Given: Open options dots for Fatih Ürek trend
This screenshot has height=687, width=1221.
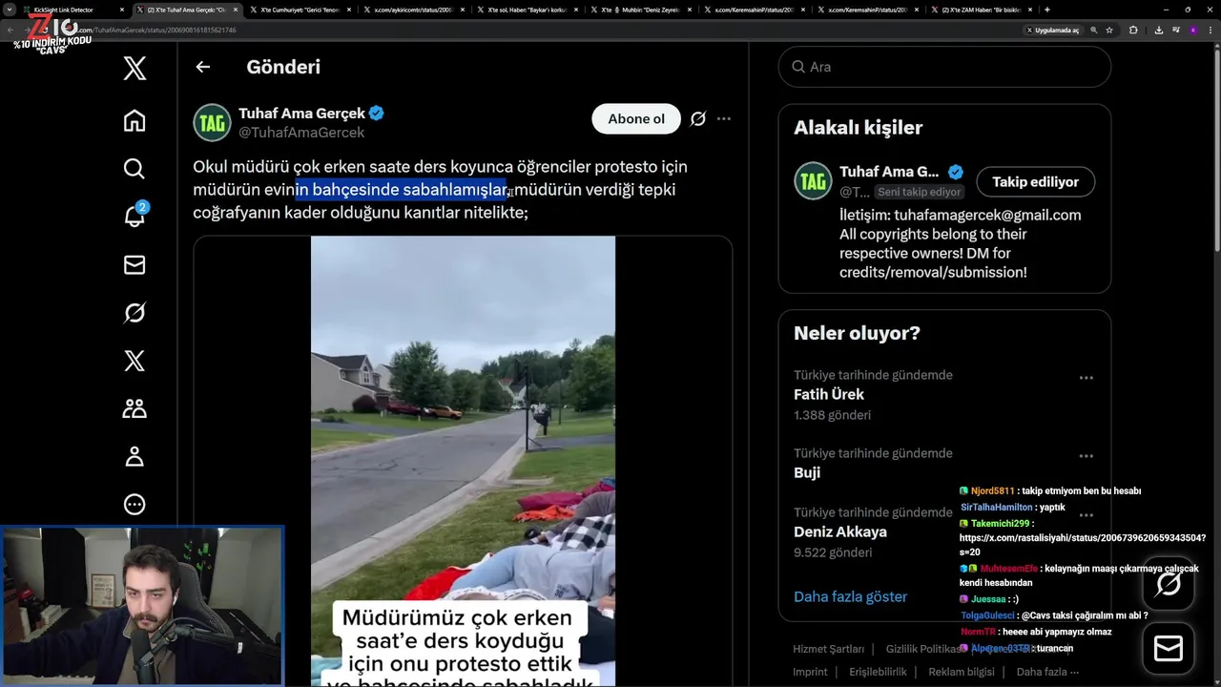Looking at the screenshot, I should coord(1086,378).
